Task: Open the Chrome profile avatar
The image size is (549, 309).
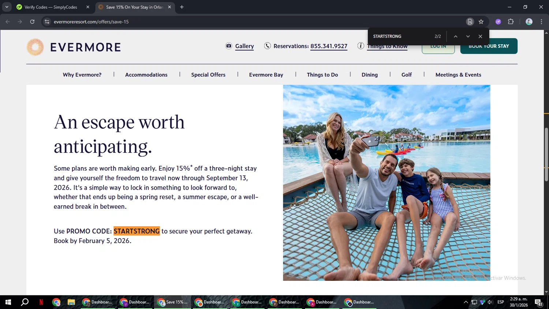Action: pyautogui.click(x=529, y=22)
